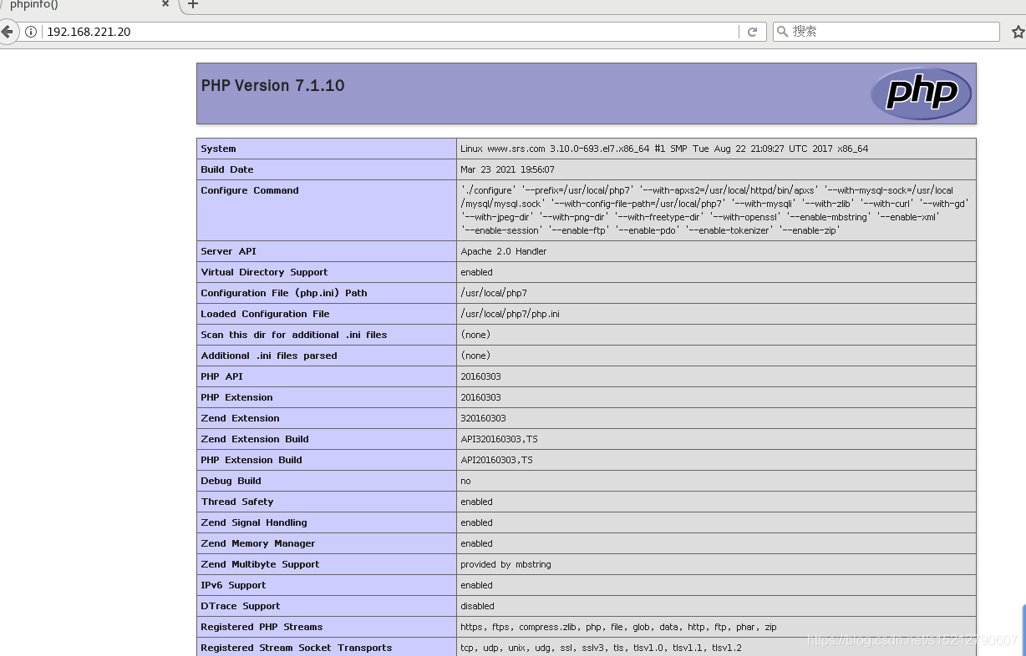Select the PHP Extension Build label
The image size is (1026, 656).
click(251, 460)
